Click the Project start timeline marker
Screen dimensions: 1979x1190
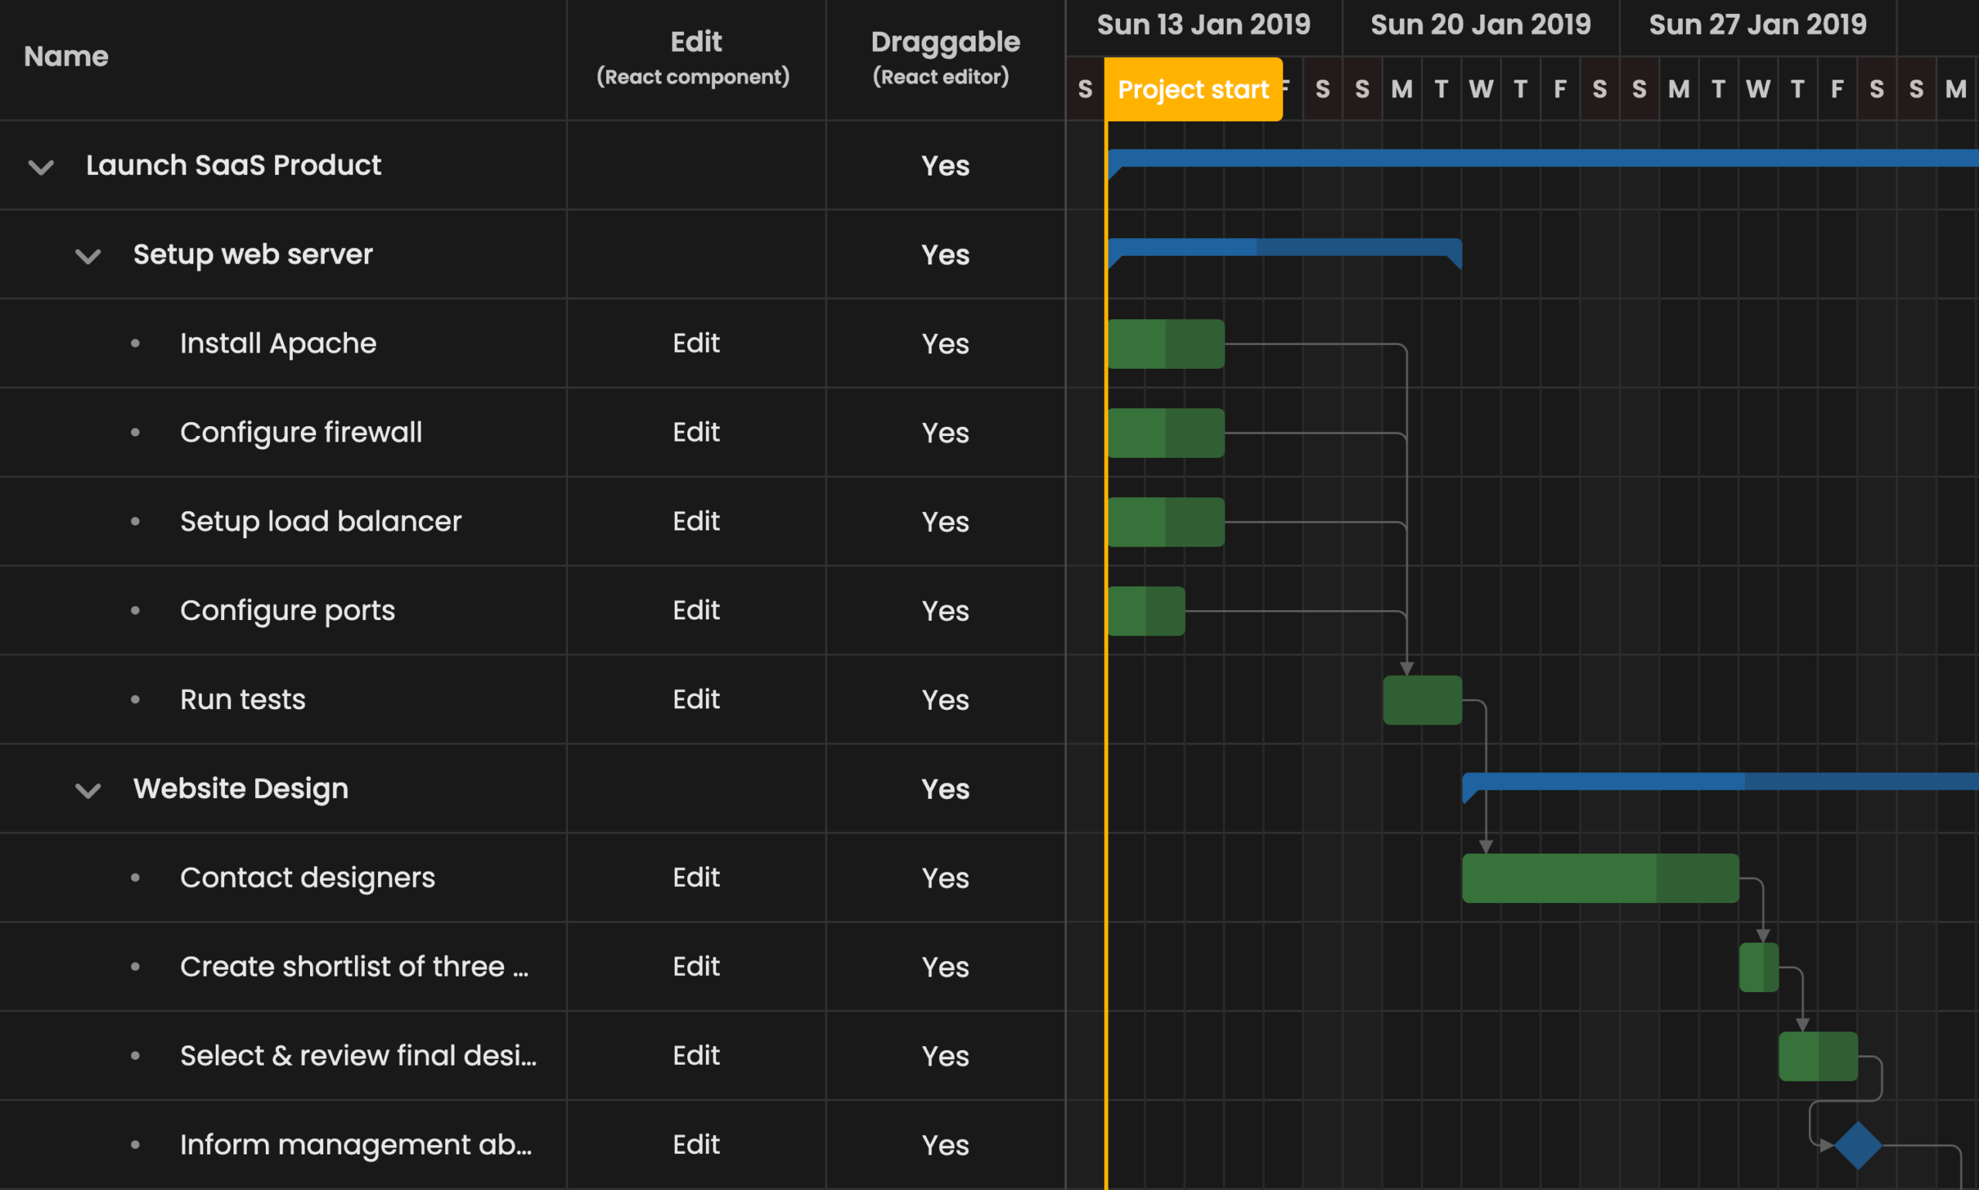coord(1193,89)
